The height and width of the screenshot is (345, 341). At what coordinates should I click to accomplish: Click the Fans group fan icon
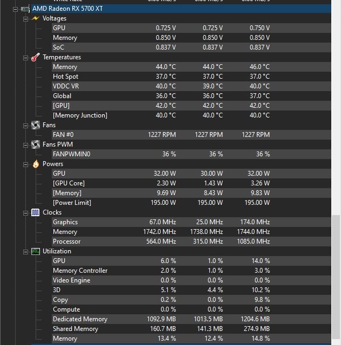pyautogui.click(x=35, y=125)
